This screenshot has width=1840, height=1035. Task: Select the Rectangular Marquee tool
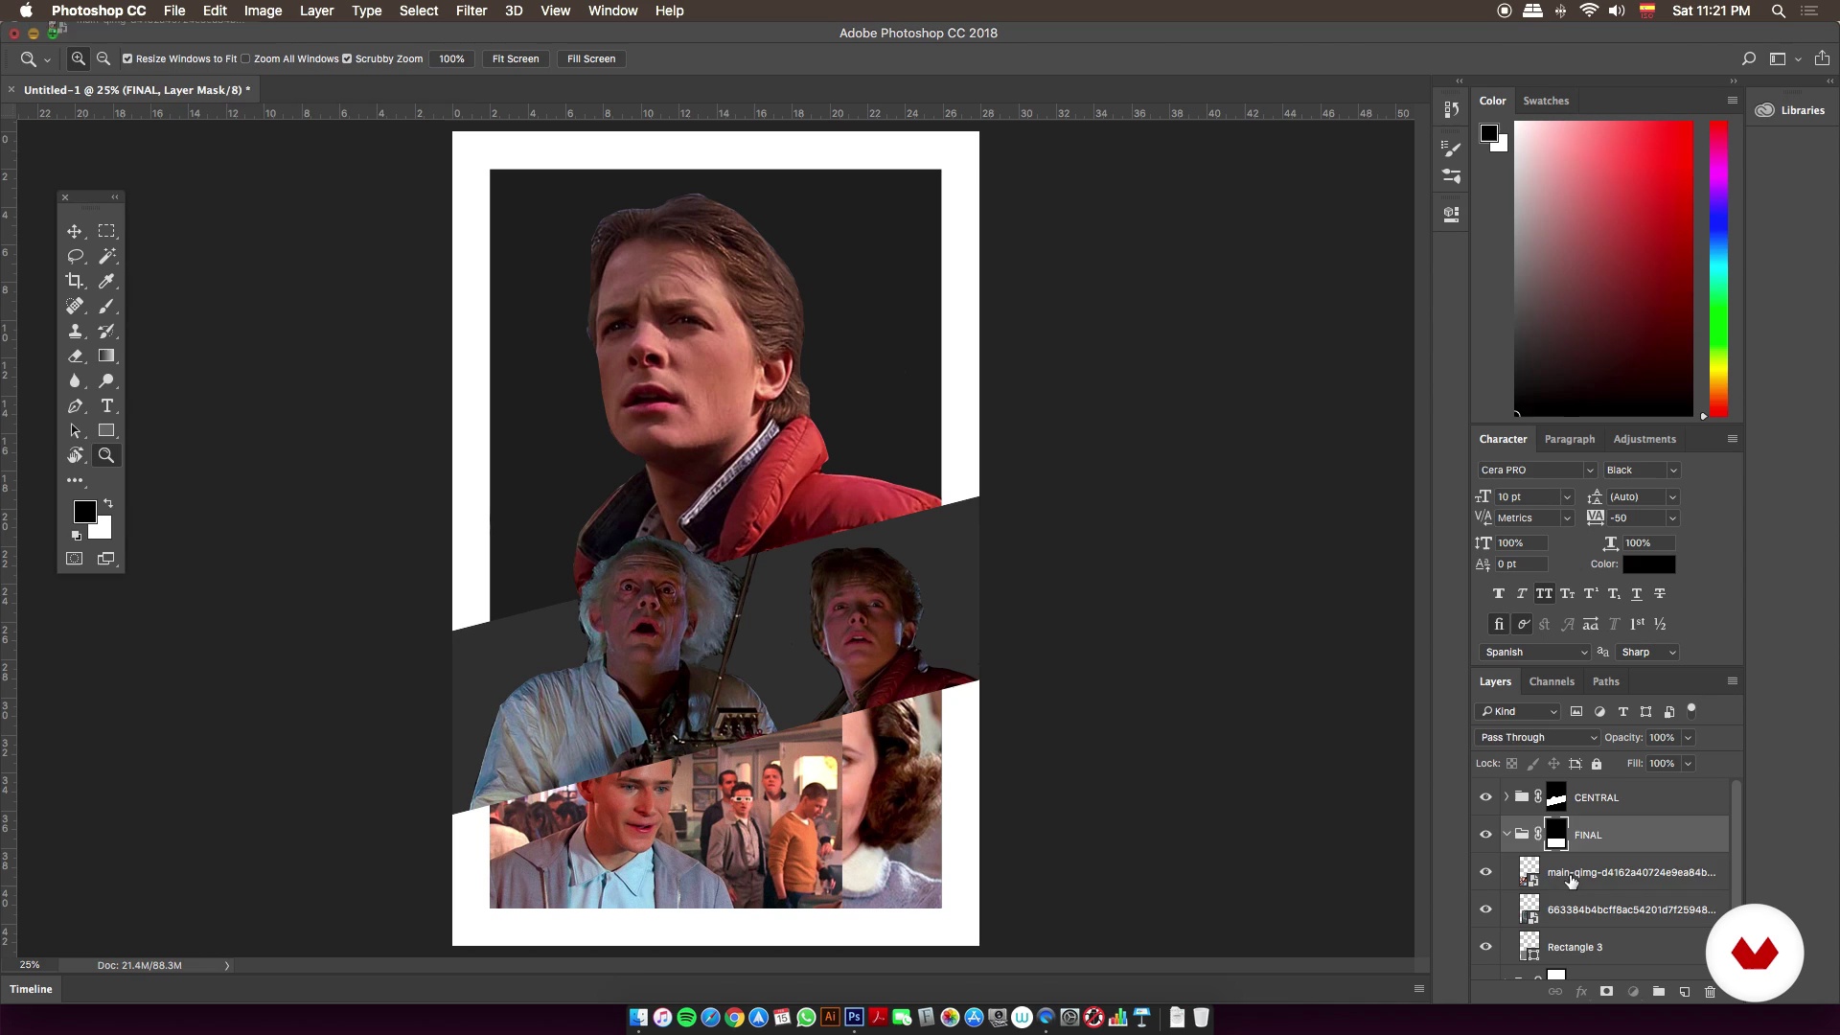coord(106,231)
